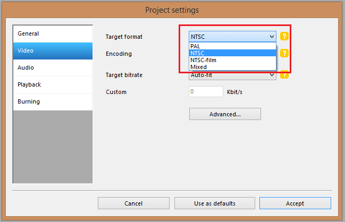Click the Custom Kbit/s input field
The height and width of the screenshot is (222, 345).
[206, 92]
